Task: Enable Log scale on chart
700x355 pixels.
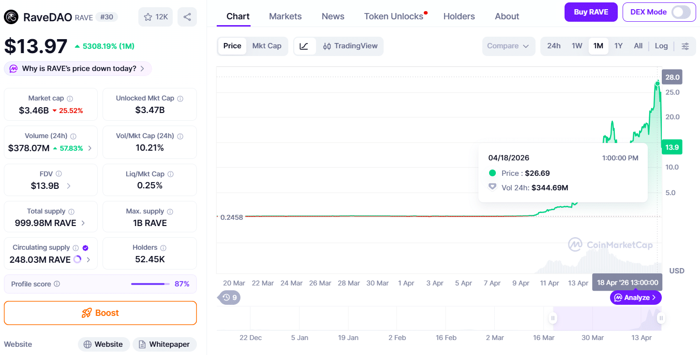Action: (661, 46)
